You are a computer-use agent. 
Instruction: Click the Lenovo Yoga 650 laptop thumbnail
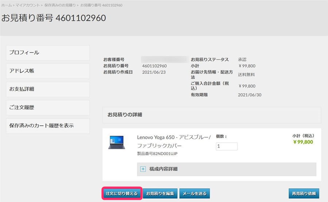click(117, 142)
